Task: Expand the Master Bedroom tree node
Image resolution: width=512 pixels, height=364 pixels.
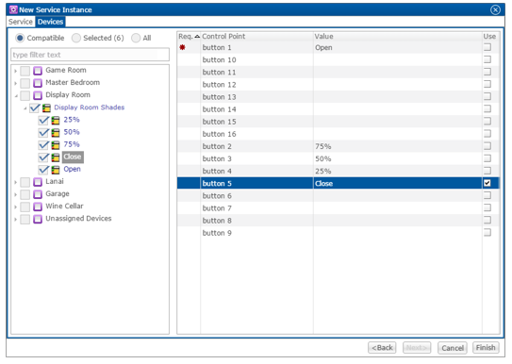Action: pos(15,83)
